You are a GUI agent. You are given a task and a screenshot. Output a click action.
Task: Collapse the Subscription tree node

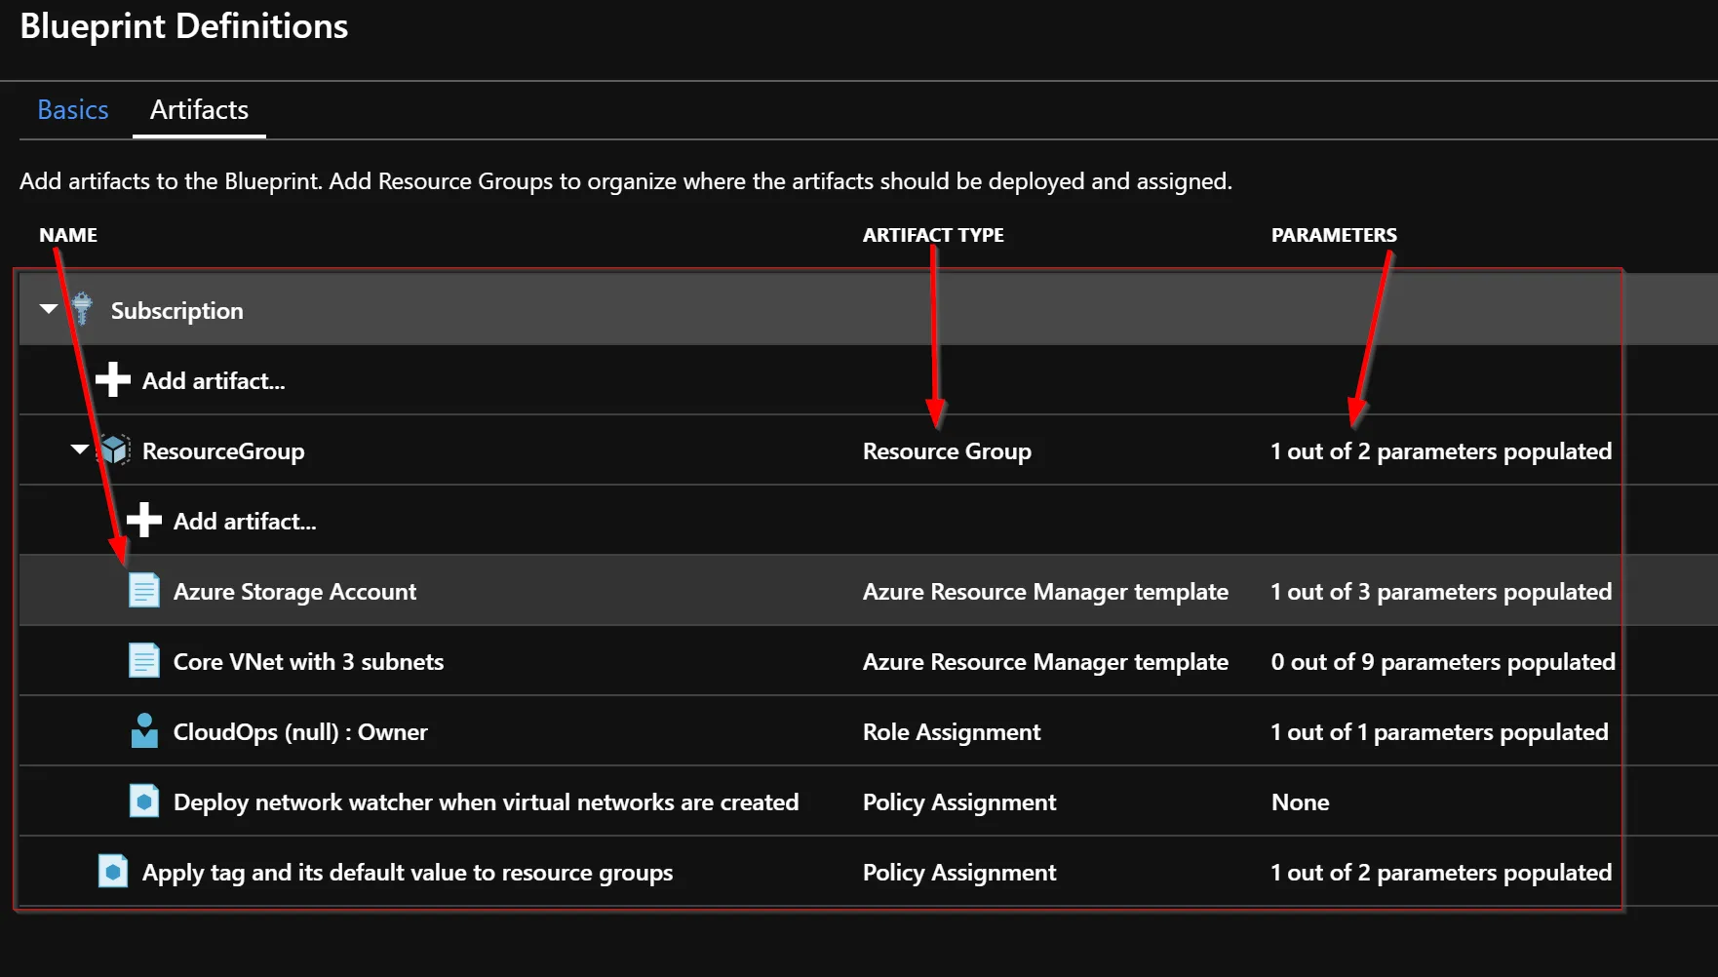(49, 309)
